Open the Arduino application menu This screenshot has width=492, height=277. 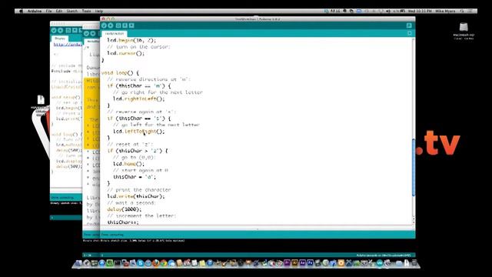point(34,11)
